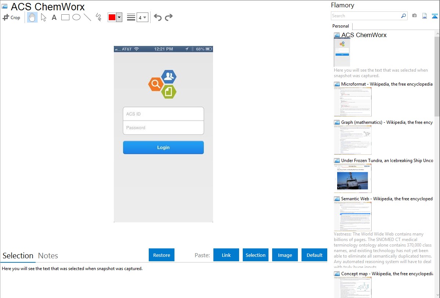The width and height of the screenshot is (440, 298).
Task: Click the Paste Selection button
Action: [x=255, y=255]
